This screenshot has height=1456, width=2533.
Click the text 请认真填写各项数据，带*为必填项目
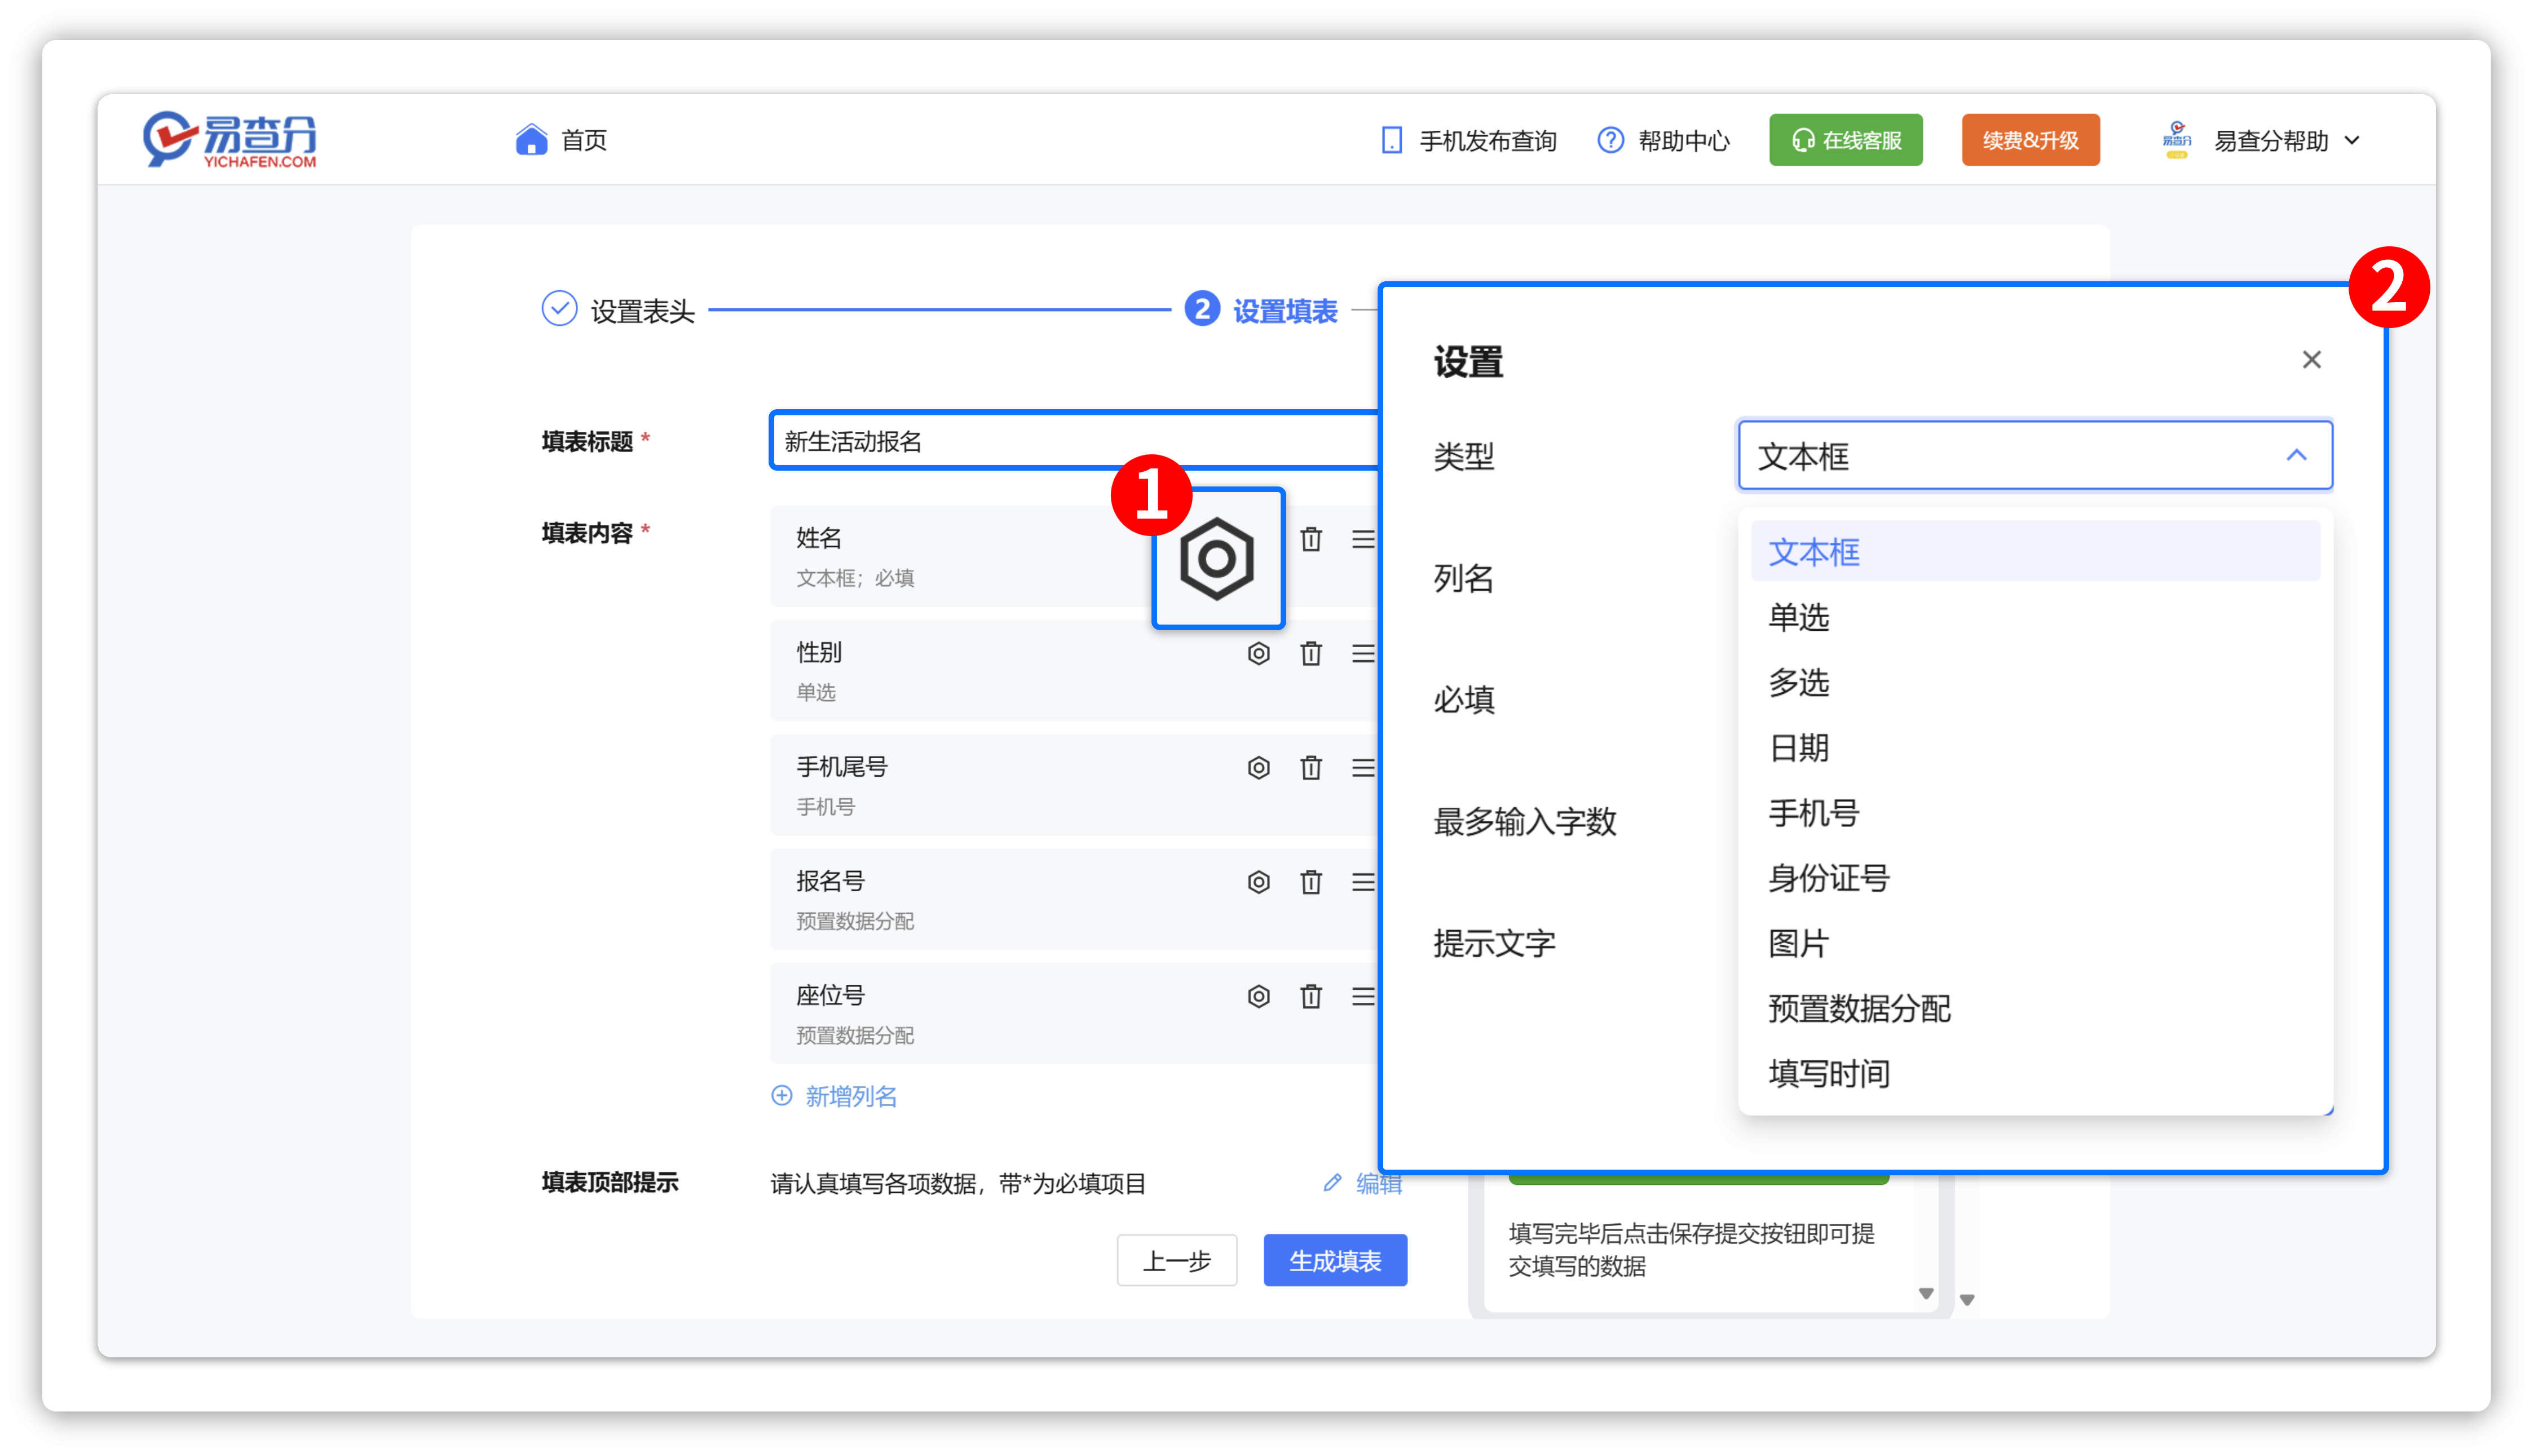click(x=957, y=1183)
